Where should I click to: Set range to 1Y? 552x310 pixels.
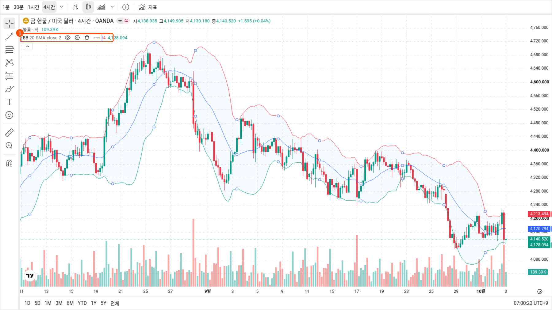(94, 303)
